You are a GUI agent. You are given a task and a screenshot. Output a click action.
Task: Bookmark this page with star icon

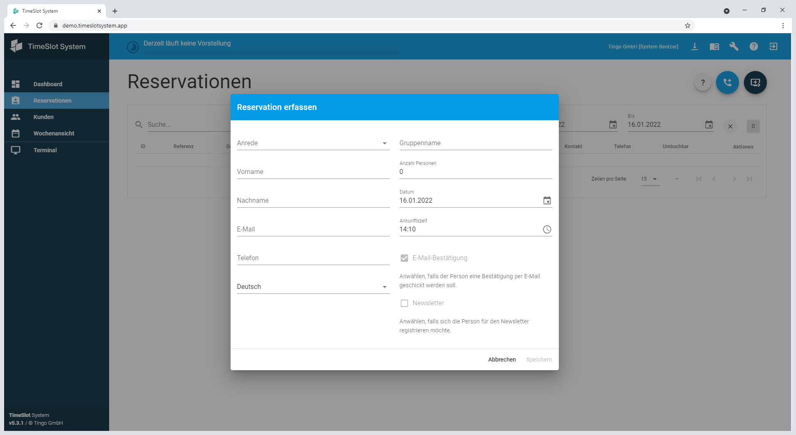(688, 25)
